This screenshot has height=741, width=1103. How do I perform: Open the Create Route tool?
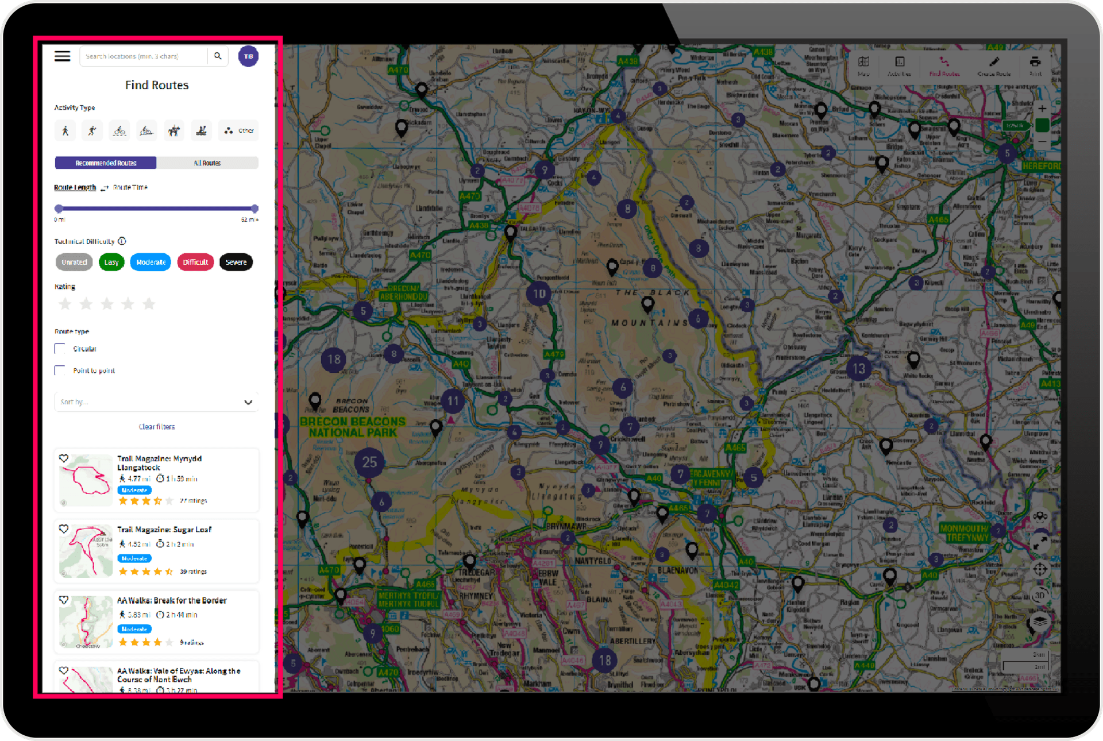(x=994, y=66)
